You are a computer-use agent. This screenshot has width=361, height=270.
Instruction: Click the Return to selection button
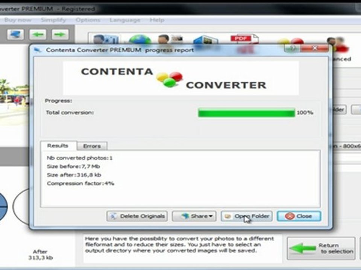pos(321,248)
